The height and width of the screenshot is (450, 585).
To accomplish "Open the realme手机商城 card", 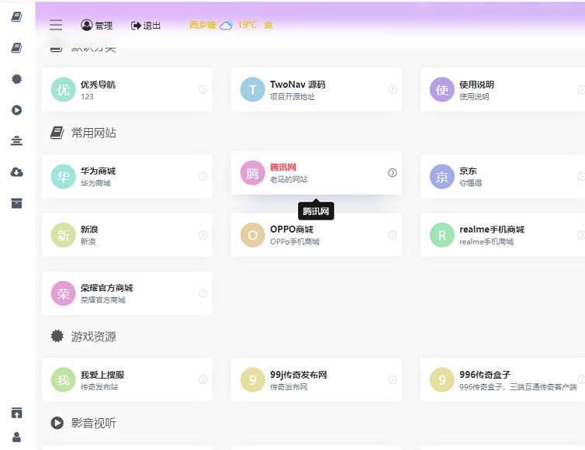I will (x=503, y=235).
